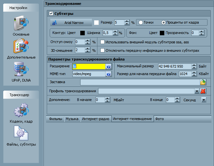214x166 pixels.
Task: Click the Arial Narrow font button
Action: (71, 23)
